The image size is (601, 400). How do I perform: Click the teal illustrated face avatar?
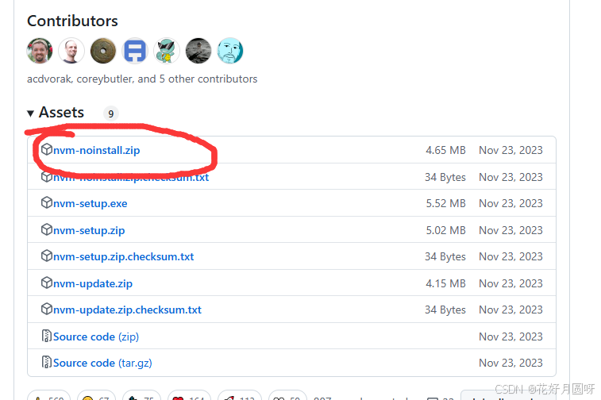click(230, 51)
